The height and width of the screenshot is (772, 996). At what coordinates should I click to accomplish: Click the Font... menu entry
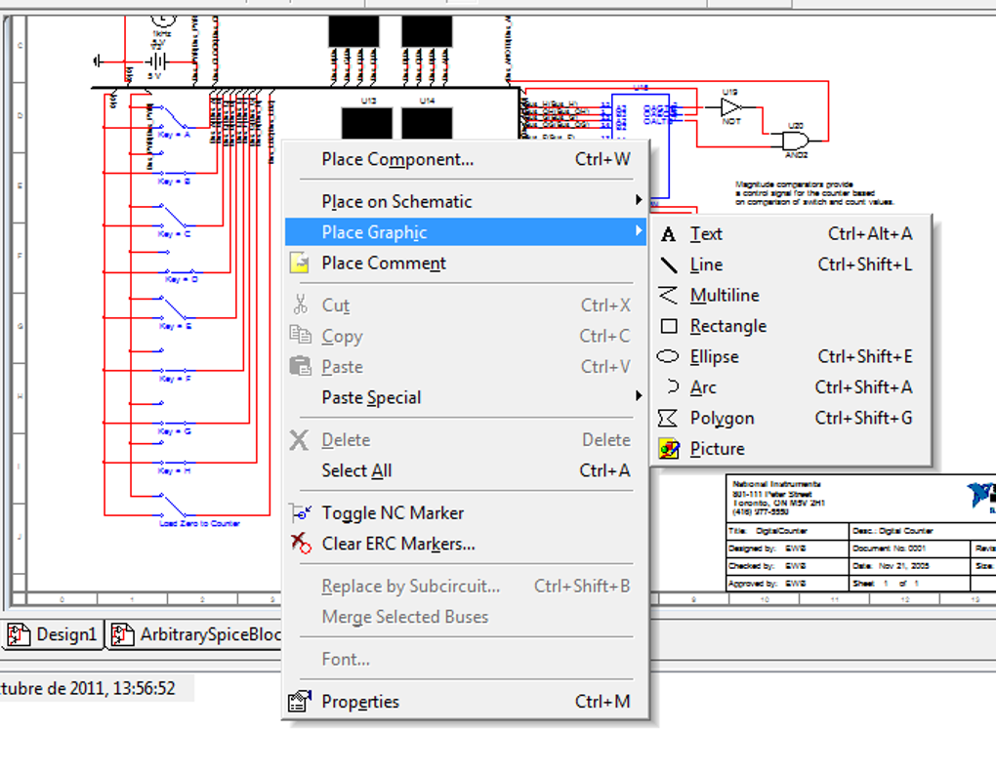tap(466, 659)
